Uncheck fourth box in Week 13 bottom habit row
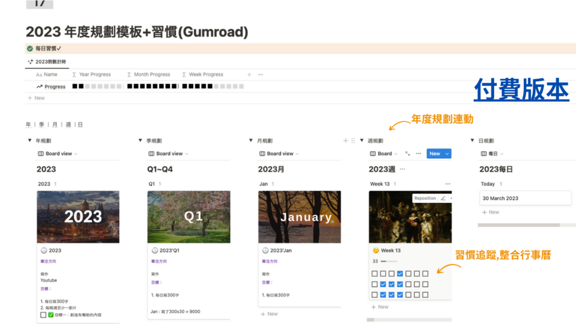This screenshot has width=576, height=324. [400, 295]
